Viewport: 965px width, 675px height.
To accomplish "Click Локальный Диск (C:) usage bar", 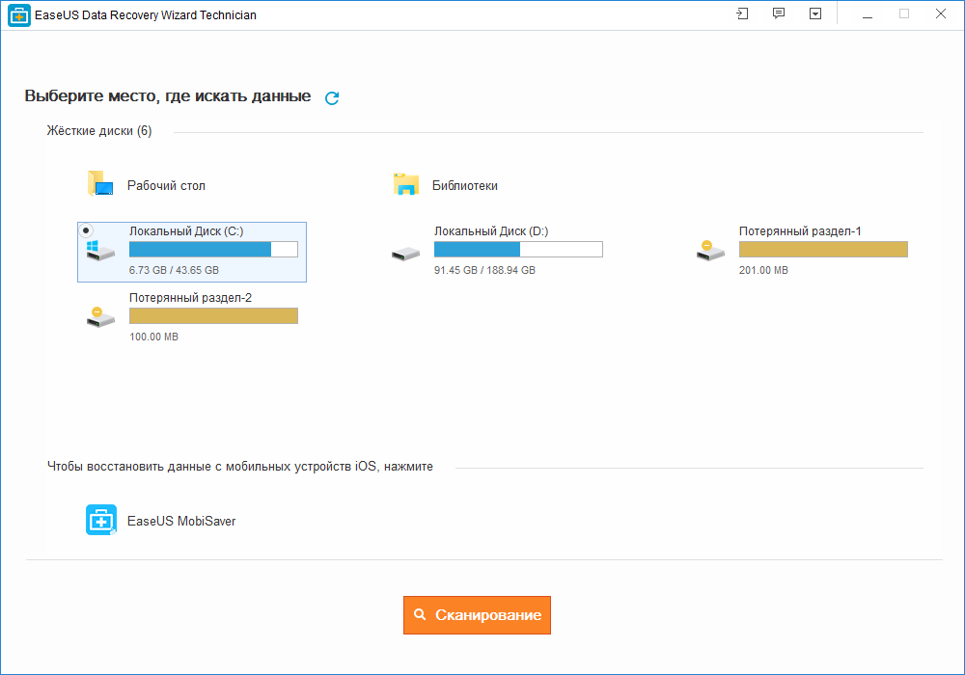I will click(213, 249).
